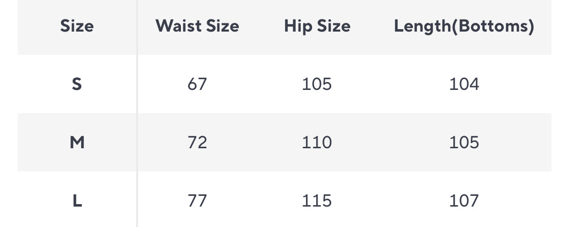The height and width of the screenshot is (227, 569).
Task: Click length value 107 for size L
Action: pos(464,201)
